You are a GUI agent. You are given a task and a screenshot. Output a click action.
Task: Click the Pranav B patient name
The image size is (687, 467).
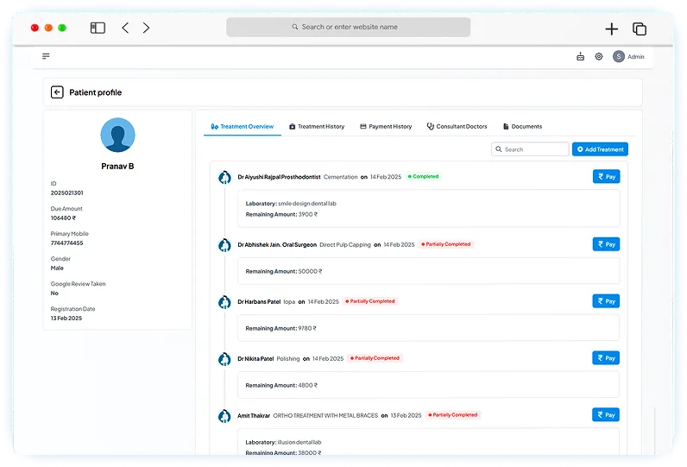117,167
